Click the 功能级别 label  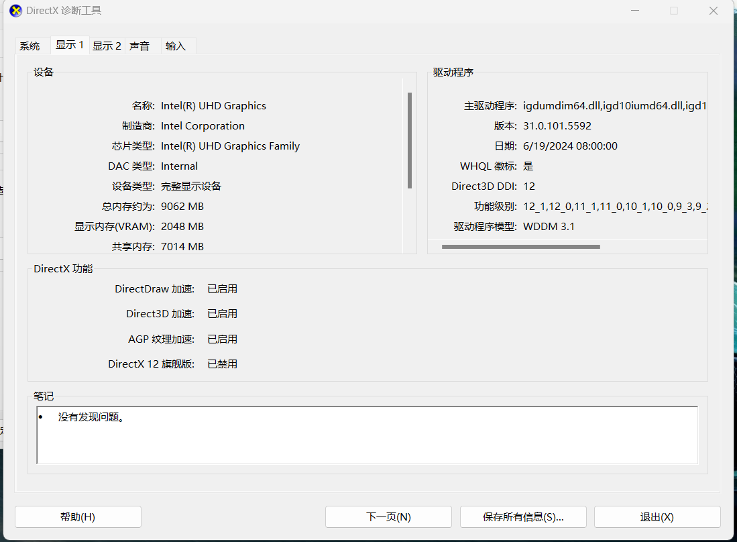coord(496,207)
